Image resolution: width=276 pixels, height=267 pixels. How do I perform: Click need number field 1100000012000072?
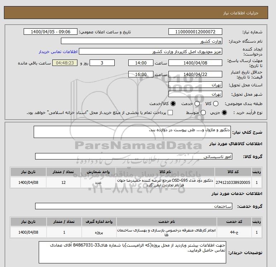[x=195, y=32]
